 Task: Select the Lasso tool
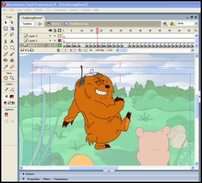click(12, 35)
